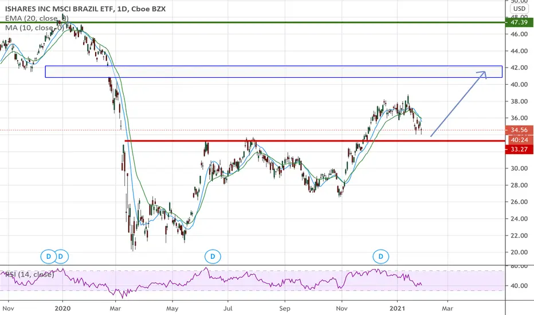Click the red 33.27 price line label
The image size is (534, 315).
(x=519, y=149)
